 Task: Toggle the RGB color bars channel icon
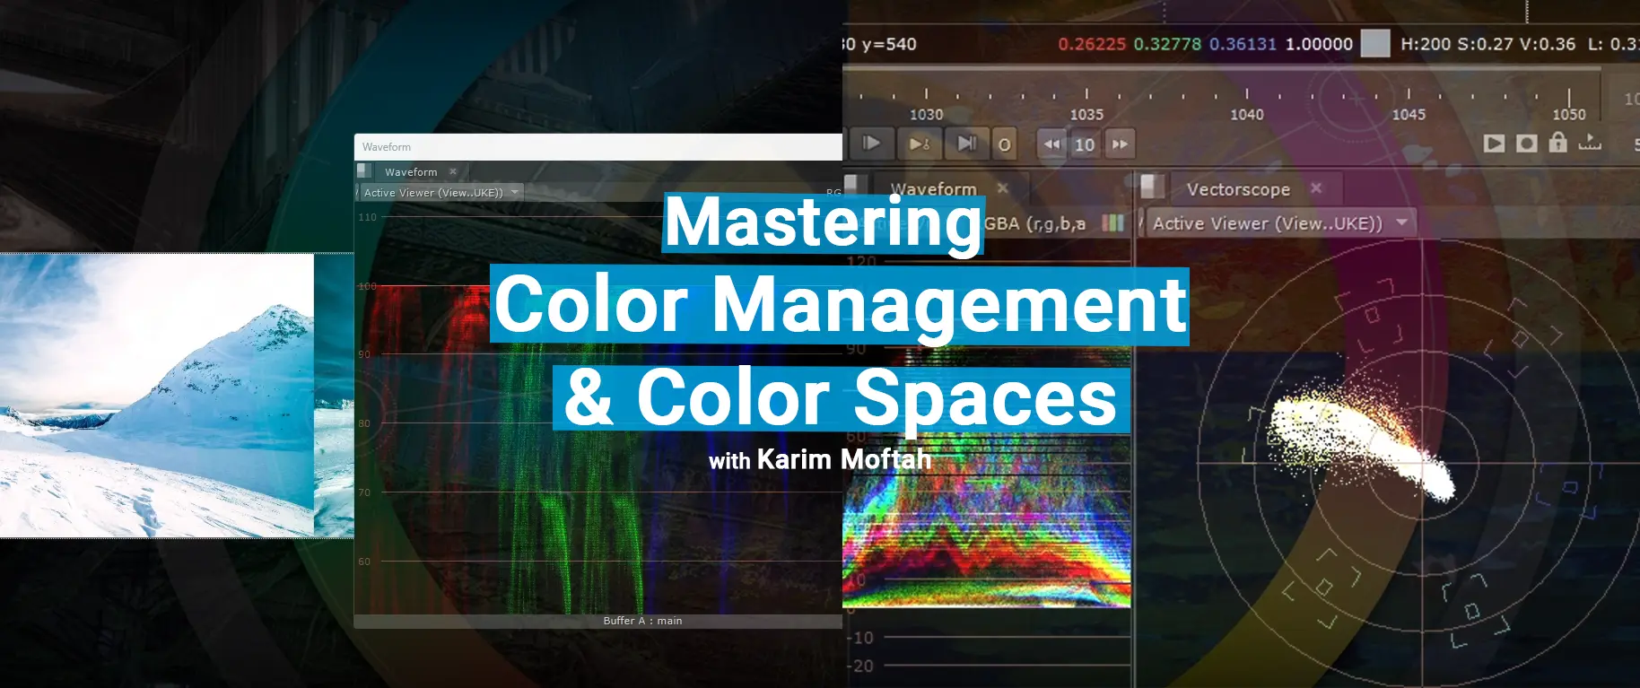1112,223
